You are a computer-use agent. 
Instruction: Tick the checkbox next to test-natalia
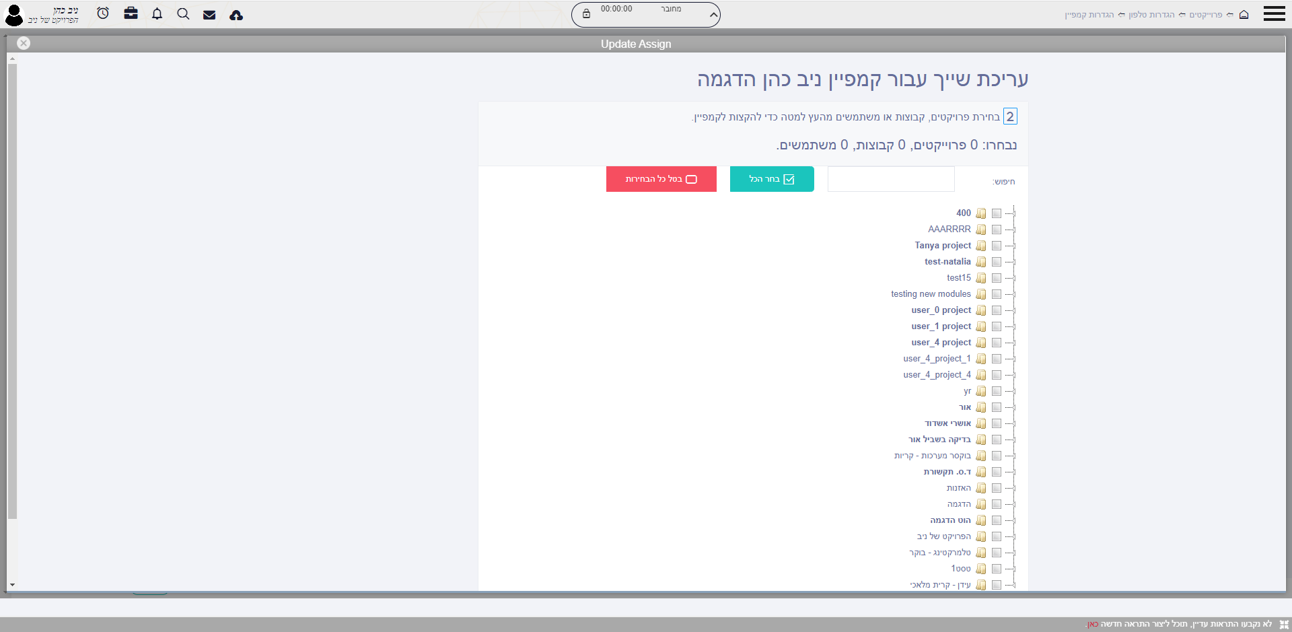[x=997, y=262]
